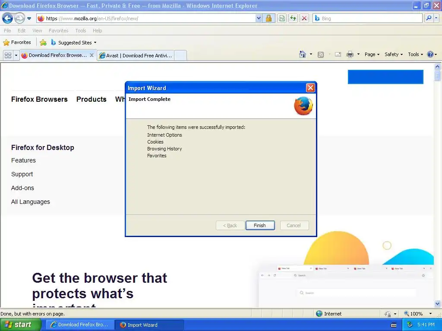
Task: Click the security lock icon
Action: 268,18
